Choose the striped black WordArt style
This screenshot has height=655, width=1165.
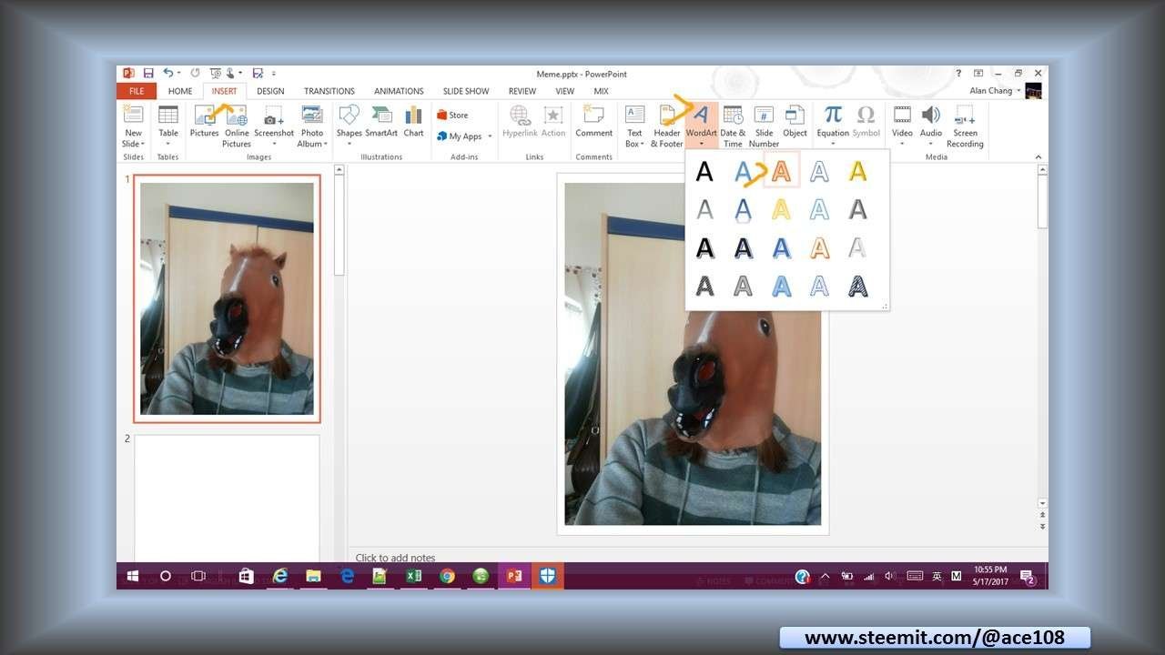coord(857,287)
